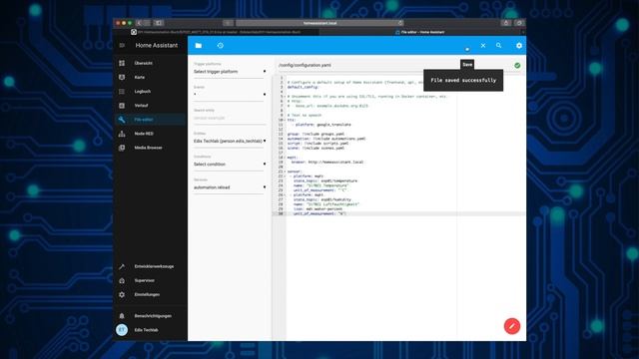Close the current file with X icon
The width and height of the screenshot is (639, 359).
[x=483, y=46]
